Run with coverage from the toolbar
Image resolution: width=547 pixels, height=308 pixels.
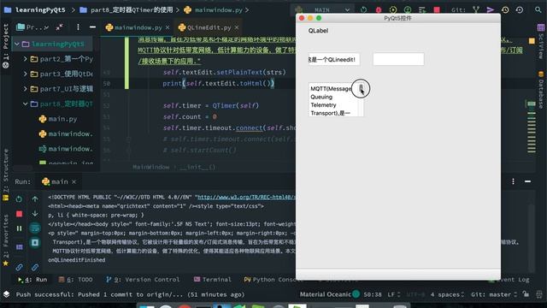pyautogui.click(x=393, y=9)
